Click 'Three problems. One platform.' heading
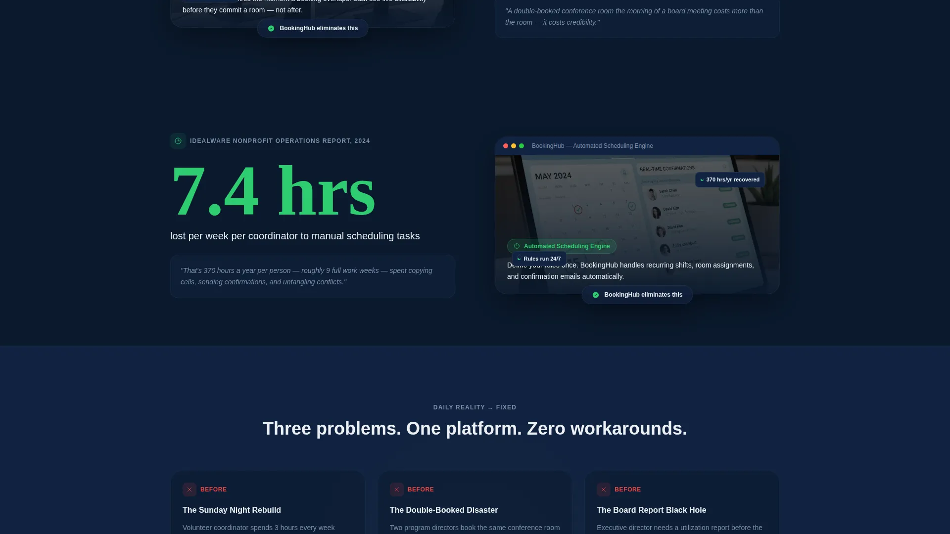Viewport: 950px width, 534px height. point(475,429)
